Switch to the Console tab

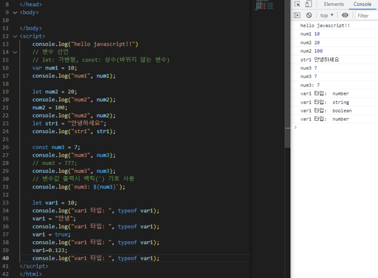(362, 4)
